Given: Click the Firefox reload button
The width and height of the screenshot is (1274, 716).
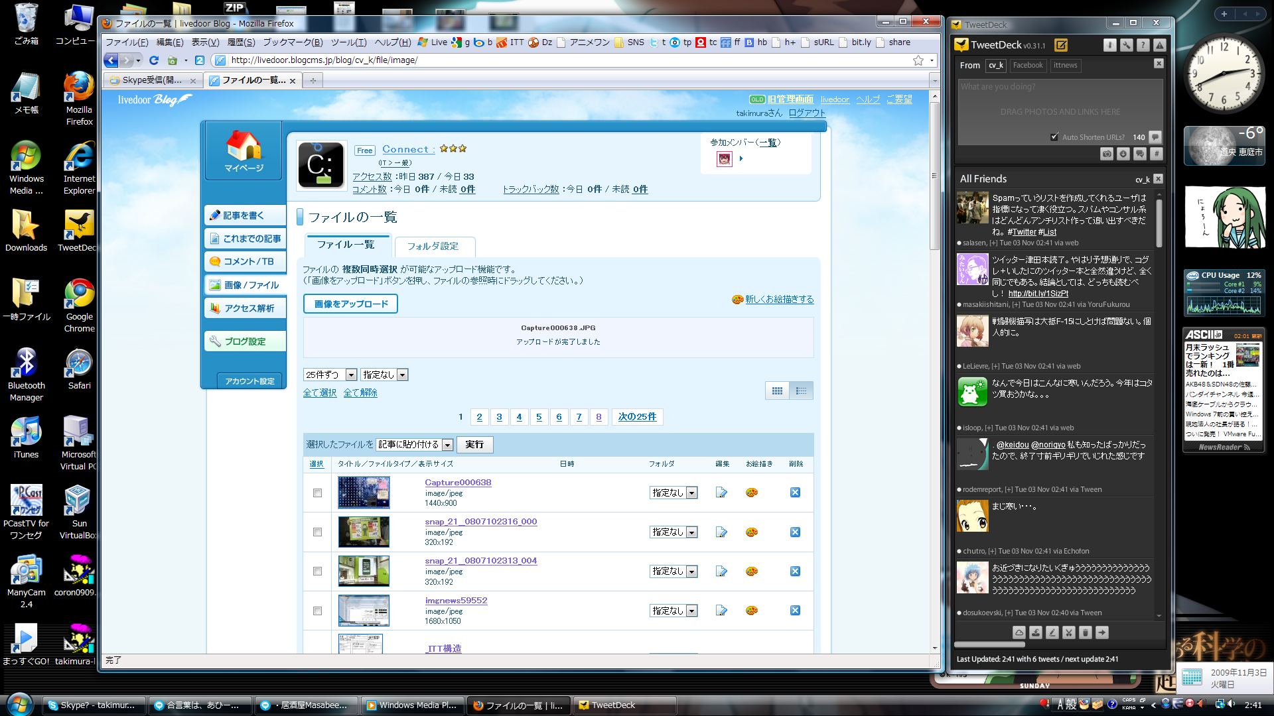Looking at the screenshot, I should coord(154,60).
